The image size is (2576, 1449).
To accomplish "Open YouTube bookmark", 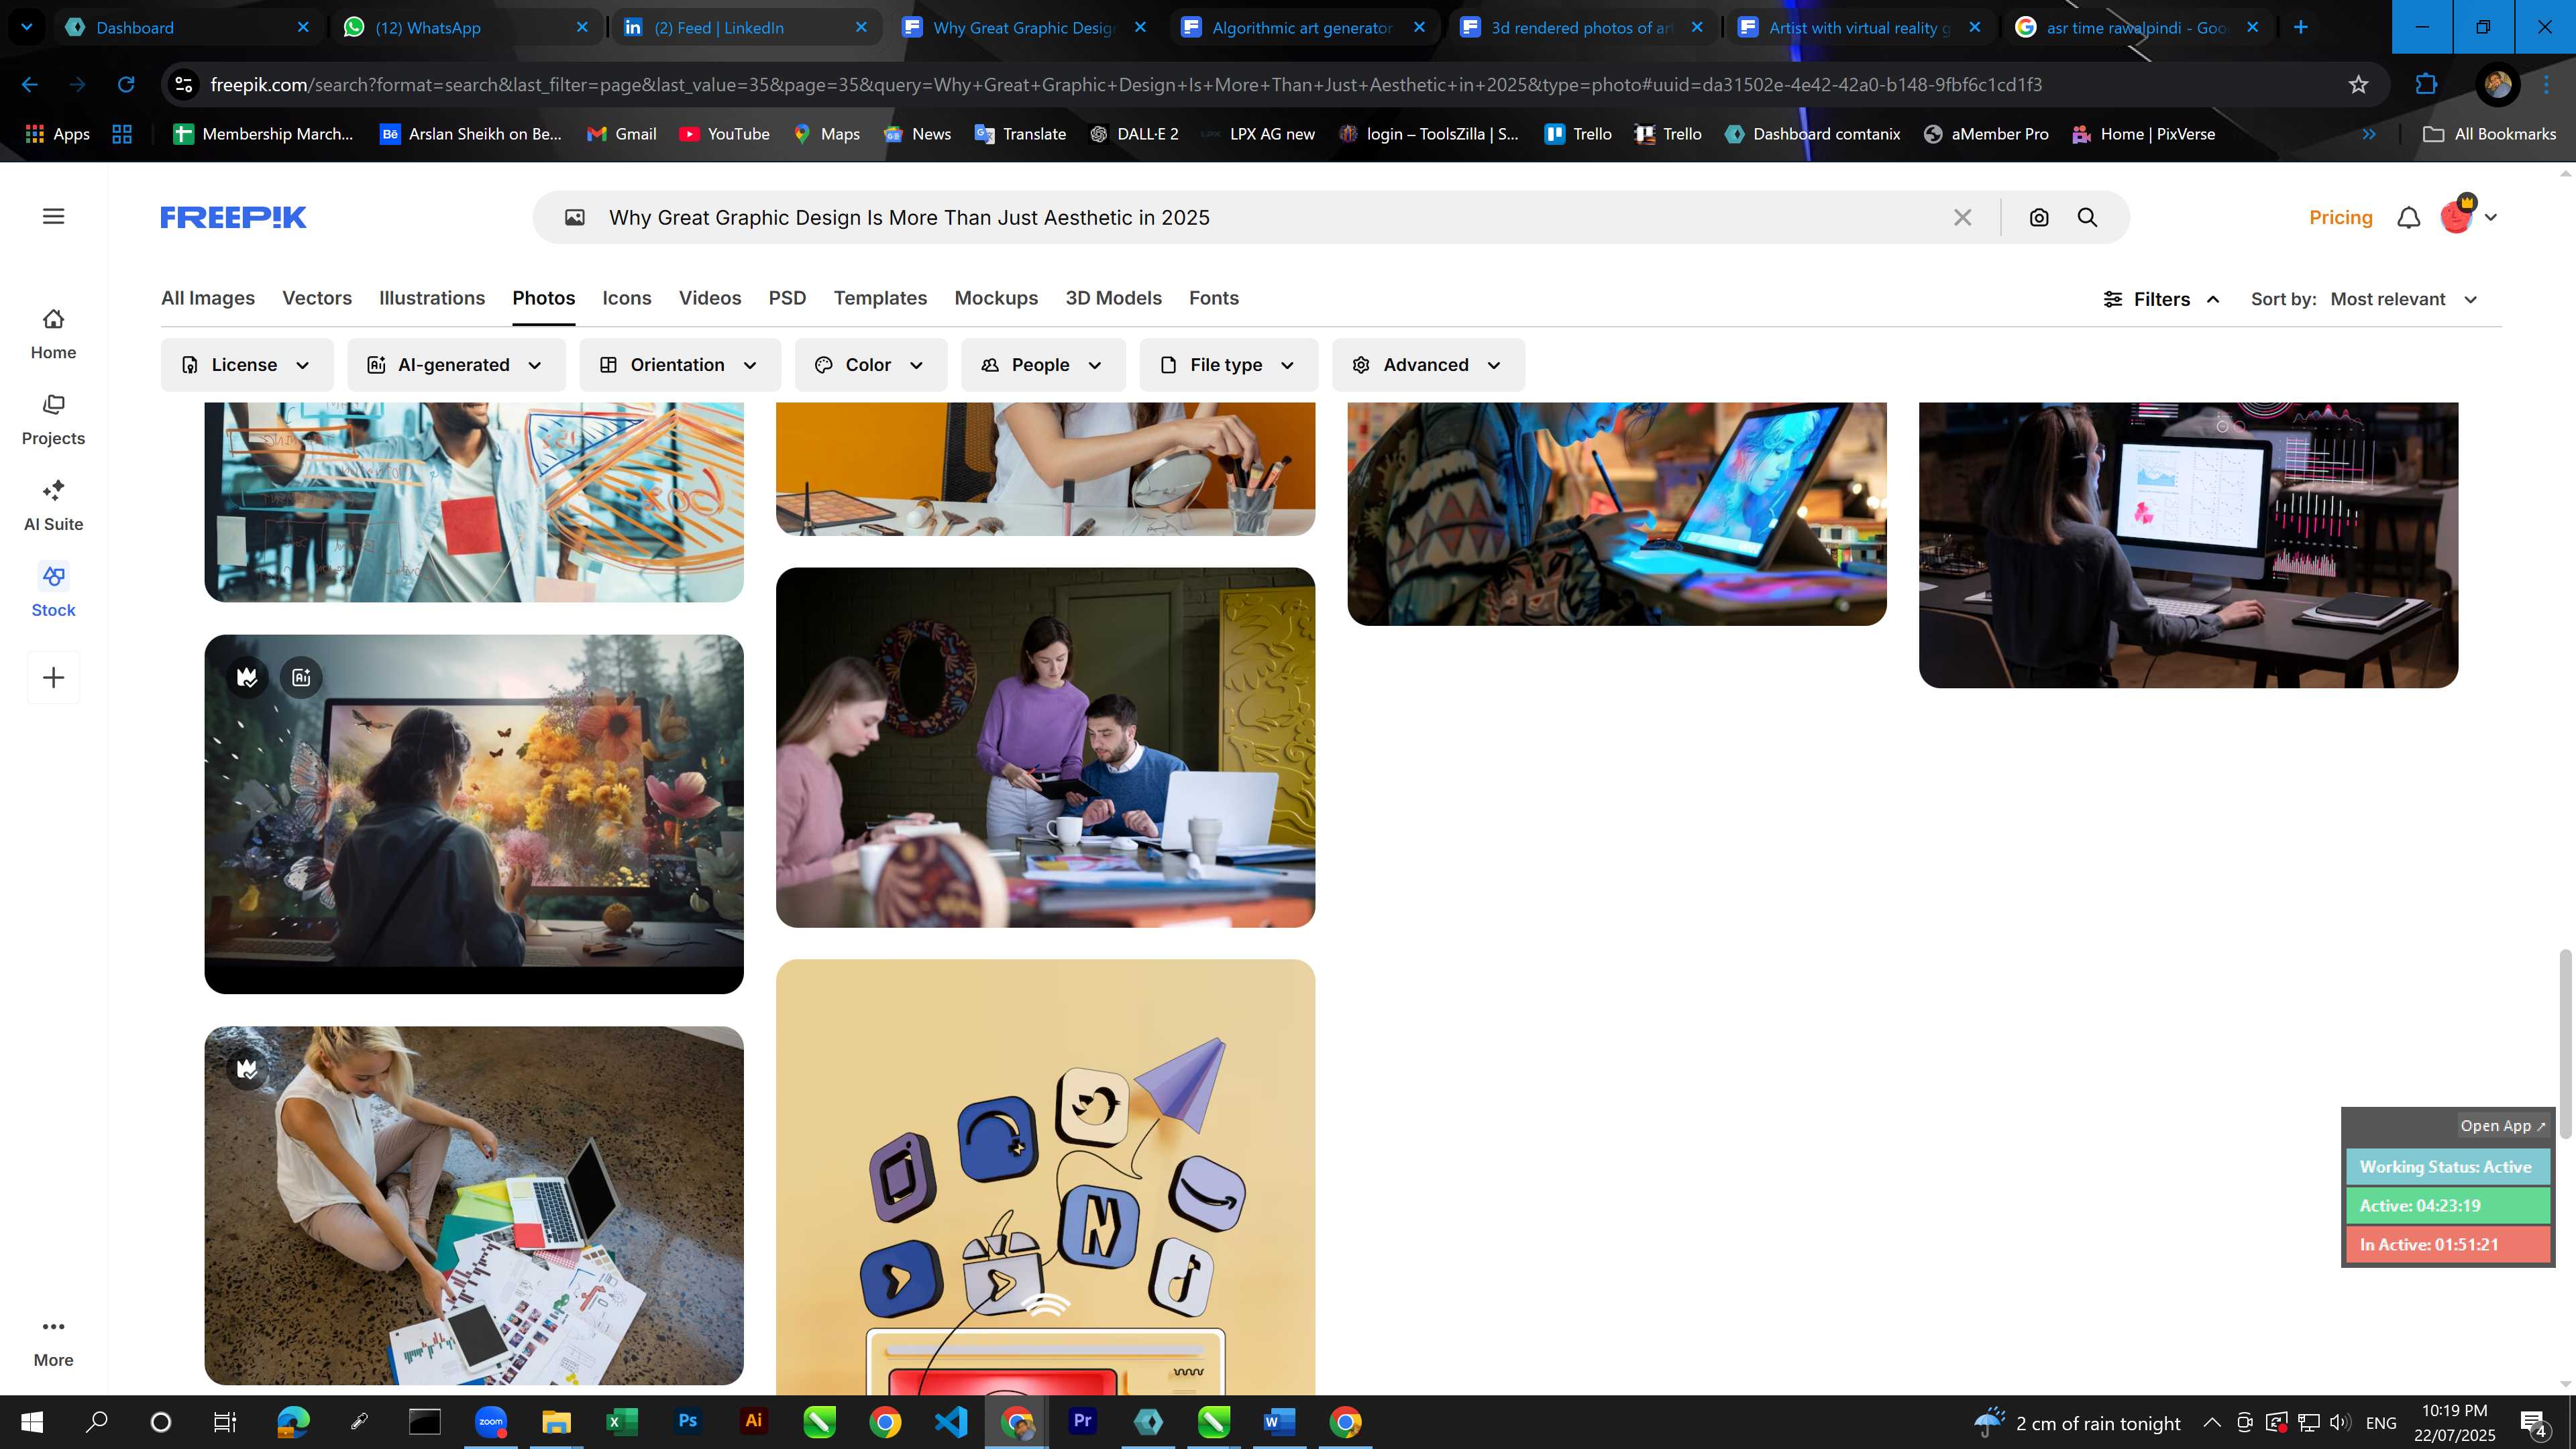I will coord(724,134).
